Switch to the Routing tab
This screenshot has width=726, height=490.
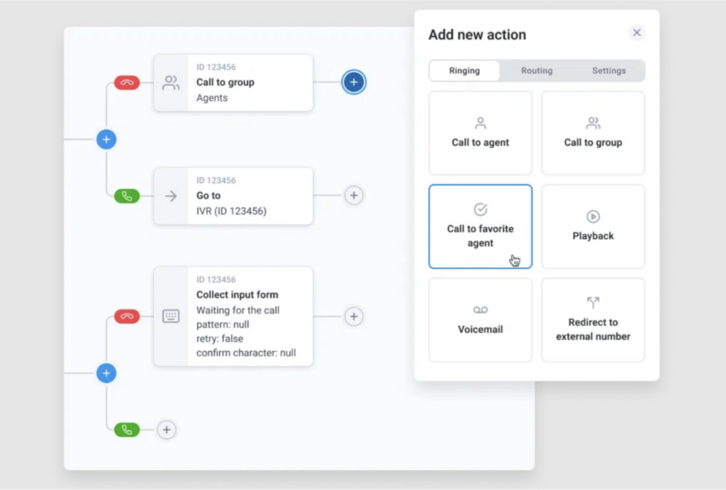point(537,71)
